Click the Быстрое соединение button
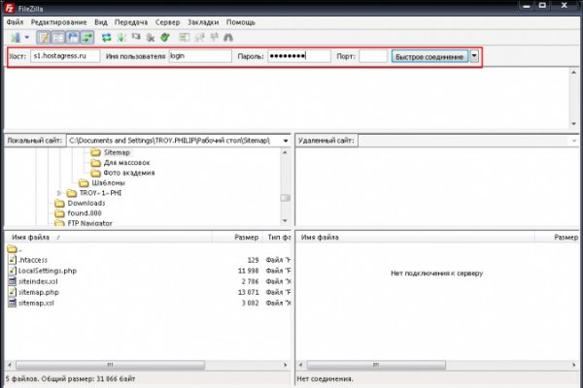583x388 pixels. pos(429,56)
